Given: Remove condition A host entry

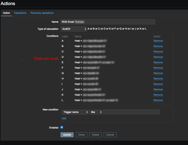Looking at the screenshot, I should tap(158, 41).
